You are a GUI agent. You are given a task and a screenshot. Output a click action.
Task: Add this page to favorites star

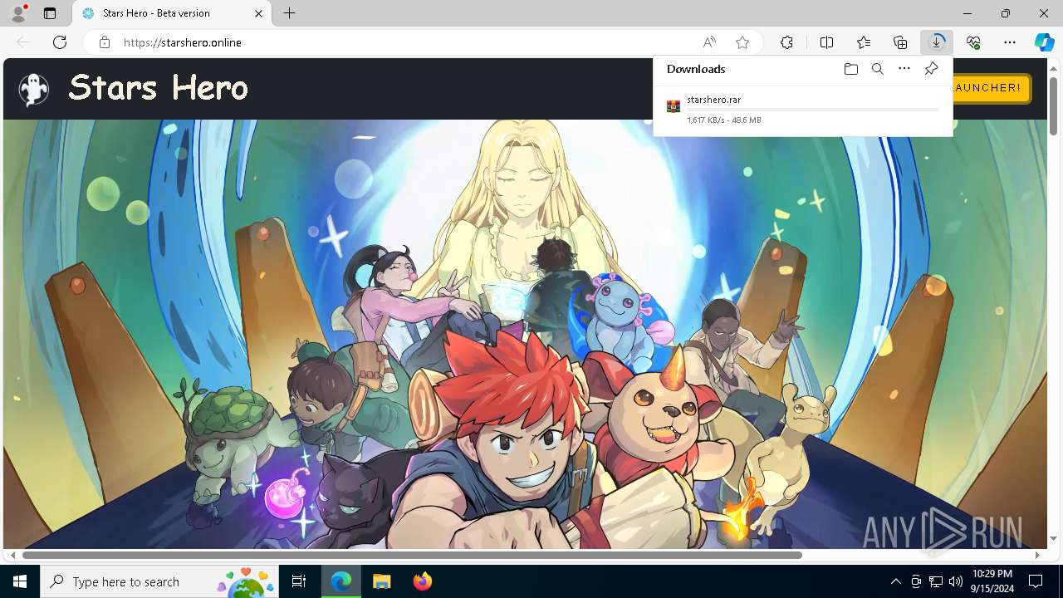click(x=742, y=42)
